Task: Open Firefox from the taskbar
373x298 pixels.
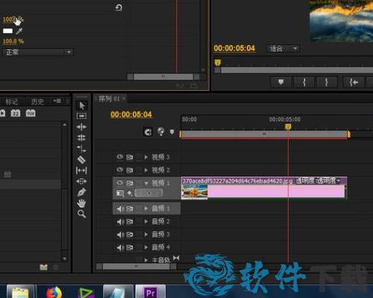Action: pyautogui.click(x=54, y=293)
